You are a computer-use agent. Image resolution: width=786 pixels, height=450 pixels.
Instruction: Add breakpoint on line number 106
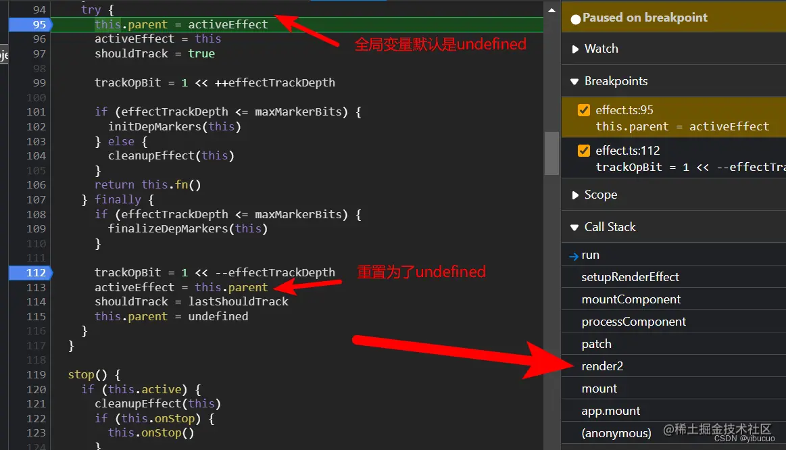coord(36,185)
